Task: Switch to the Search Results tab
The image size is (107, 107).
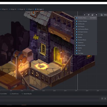Action: (x=27, y=94)
